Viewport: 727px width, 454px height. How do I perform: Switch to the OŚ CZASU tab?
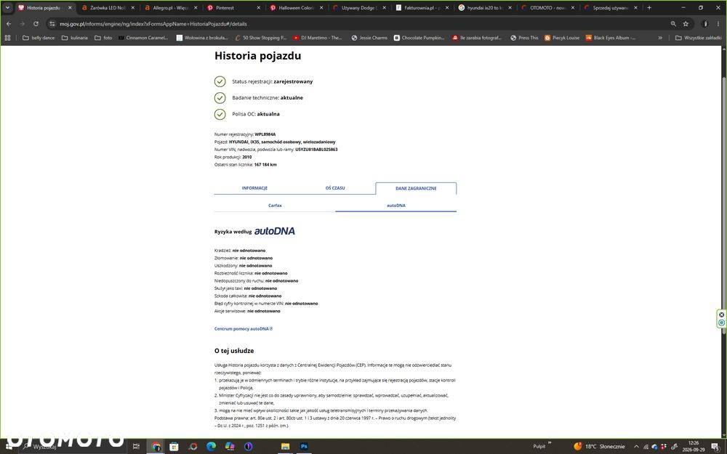[335, 188]
